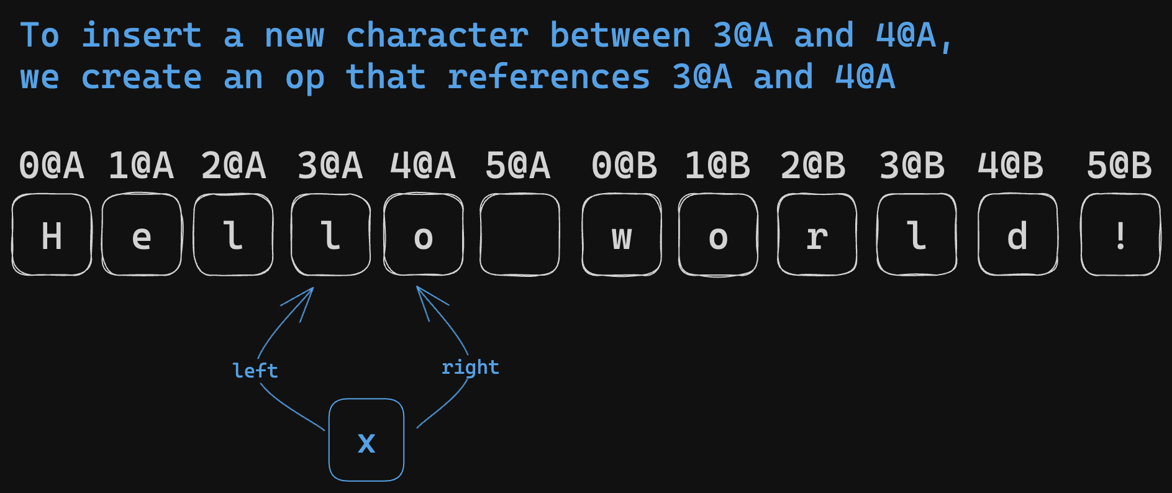Click the 4@A label above the boxes
The height and width of the screenshot is (493, 1172).
pos(423,166)
